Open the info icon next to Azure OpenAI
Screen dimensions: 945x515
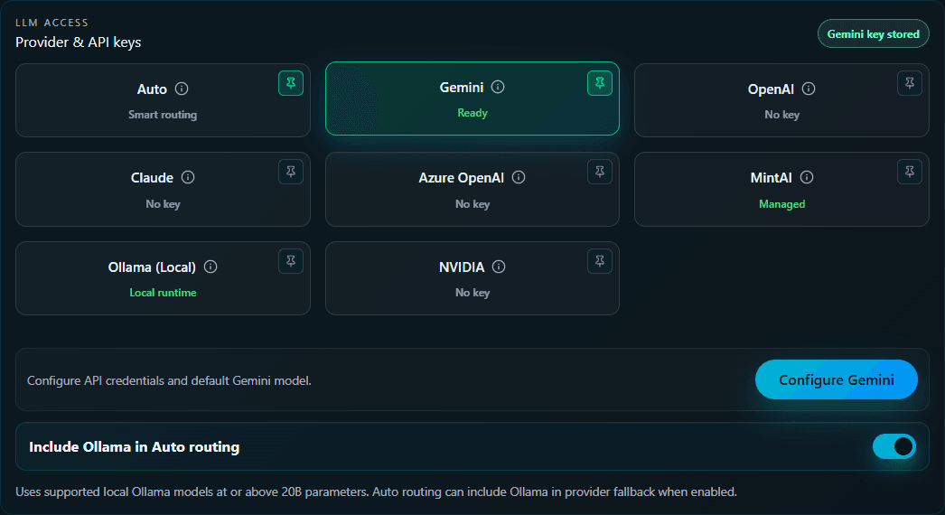[x=519, y=177]
